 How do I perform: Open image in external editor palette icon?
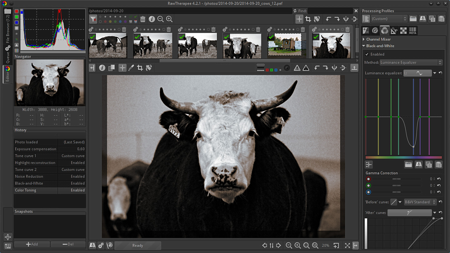110,245
